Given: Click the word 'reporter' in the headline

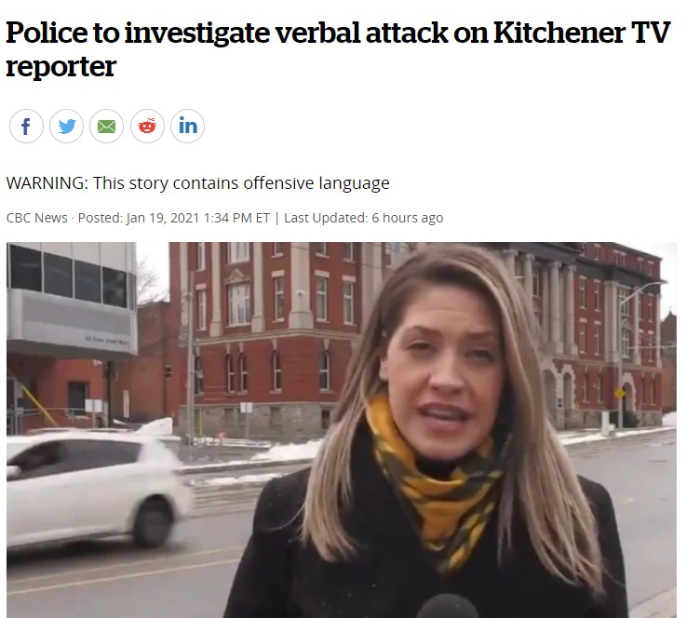Looking at the screenshot, I should (61, 67).
